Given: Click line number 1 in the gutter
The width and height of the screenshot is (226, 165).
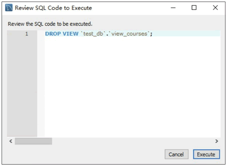Looking at the screenshot, I should click(x=27, y=34).
